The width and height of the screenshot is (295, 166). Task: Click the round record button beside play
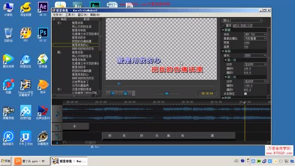click(125, 93)
